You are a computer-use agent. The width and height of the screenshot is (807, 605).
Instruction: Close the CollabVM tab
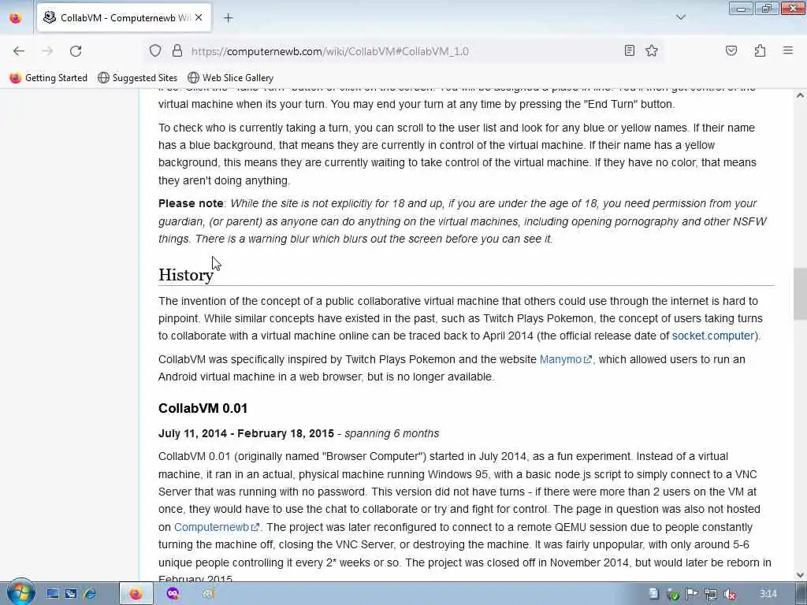pos(199,17)
